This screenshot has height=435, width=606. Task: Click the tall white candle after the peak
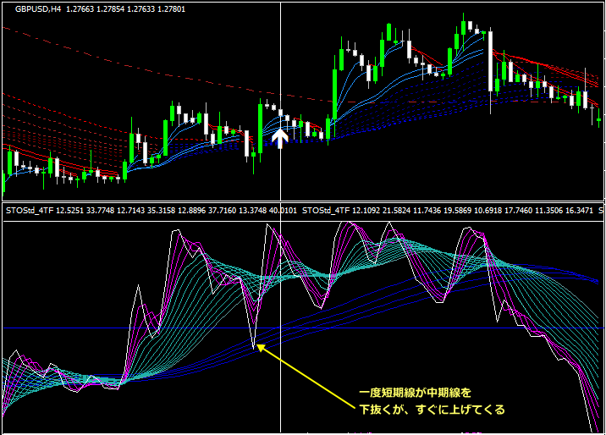490,61
